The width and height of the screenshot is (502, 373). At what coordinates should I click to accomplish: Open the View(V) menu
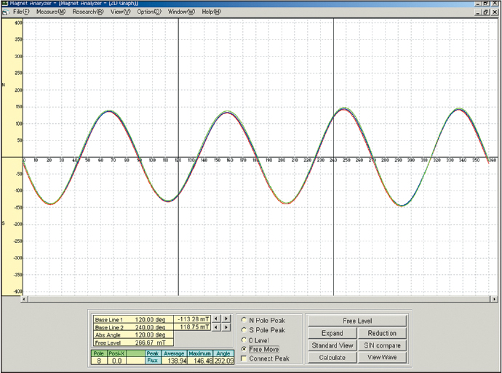[x=120, y=12]
